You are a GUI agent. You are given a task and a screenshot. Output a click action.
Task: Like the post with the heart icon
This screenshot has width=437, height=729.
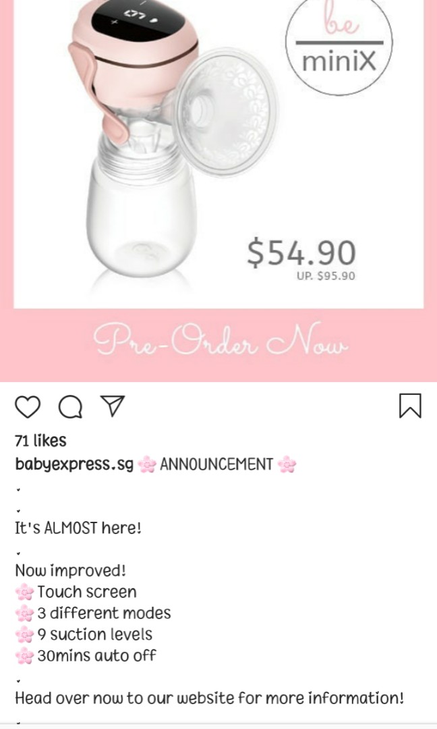click(28, 407)
